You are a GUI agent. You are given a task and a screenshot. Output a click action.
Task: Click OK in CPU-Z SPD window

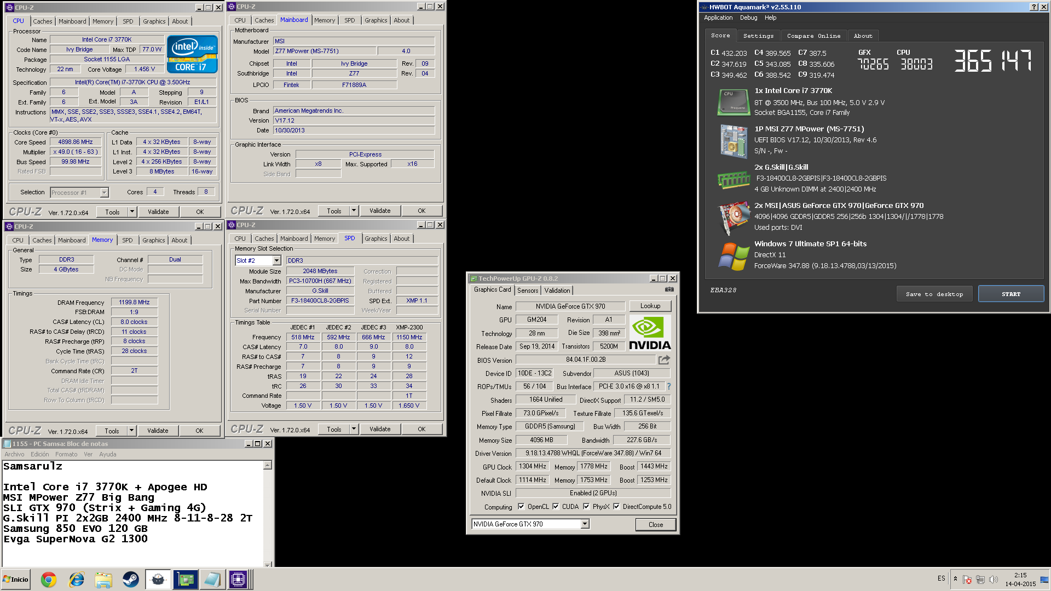(421, 430)
